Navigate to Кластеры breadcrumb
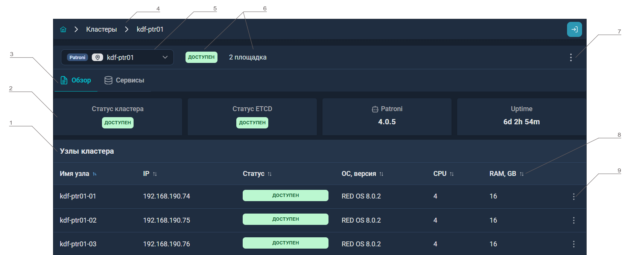628x255 pixels. [x=101, y=29]
